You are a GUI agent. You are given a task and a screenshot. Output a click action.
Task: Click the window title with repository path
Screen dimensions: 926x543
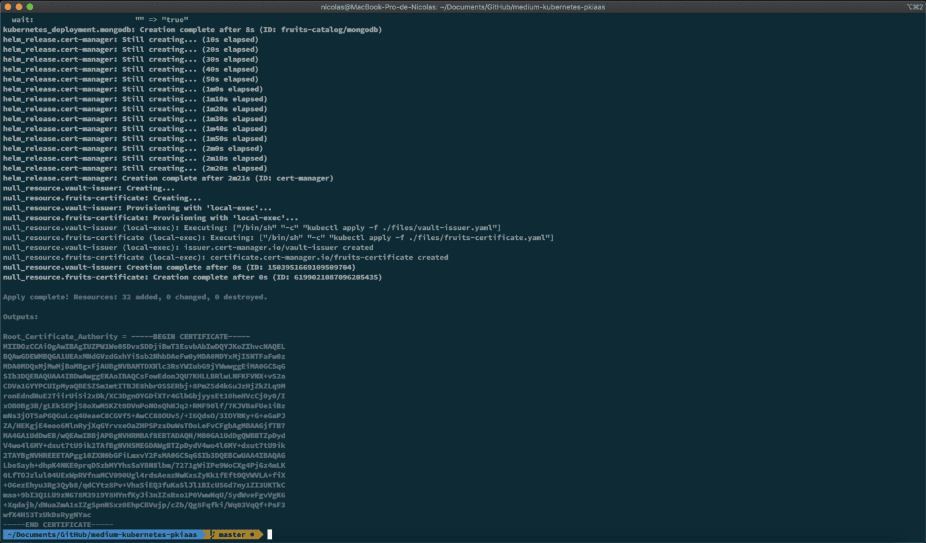point(462,7)
